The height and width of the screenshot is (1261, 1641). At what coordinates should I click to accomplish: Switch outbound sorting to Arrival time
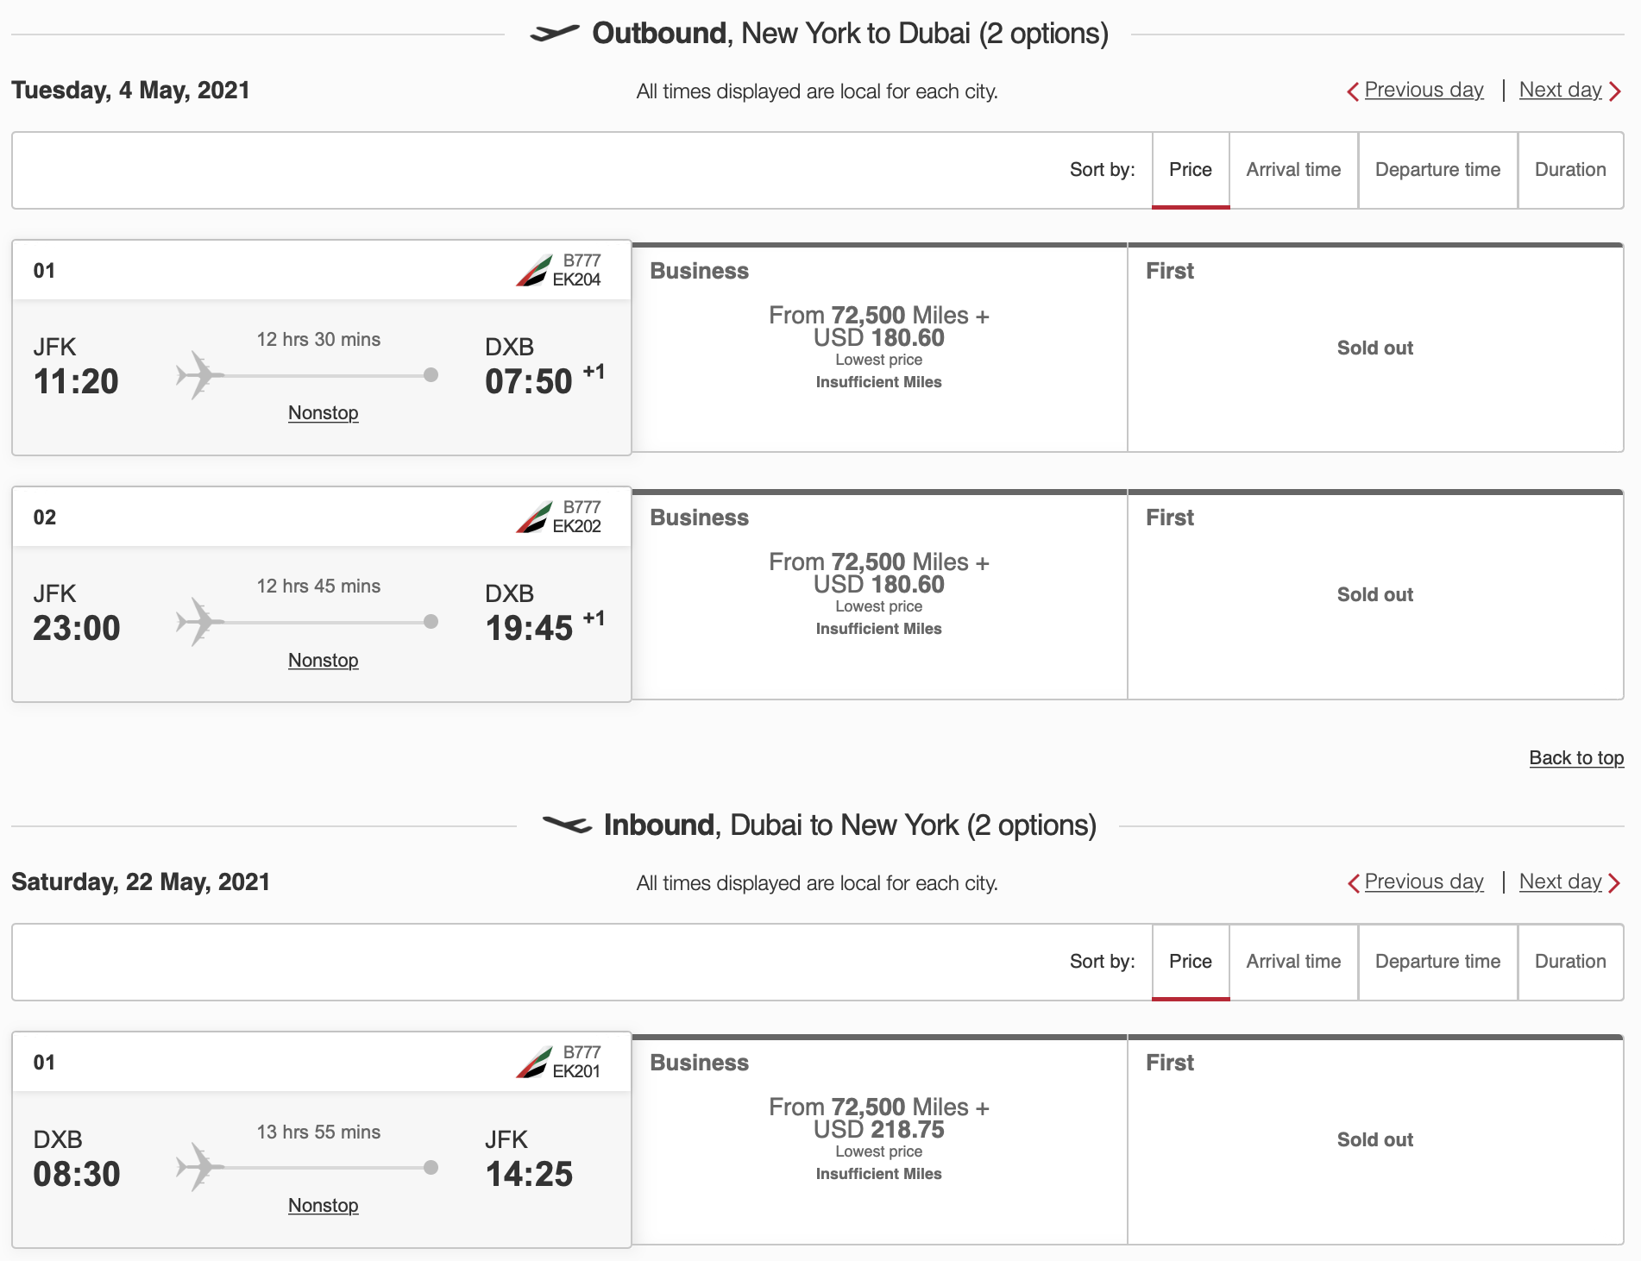1292,169
